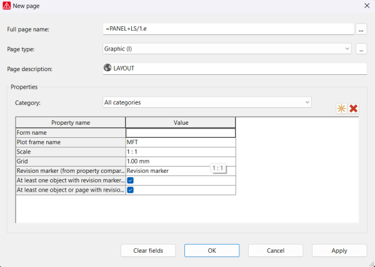Click the red X delete property icon
This screenshot has width=375, height=267.
click(353, 109)
